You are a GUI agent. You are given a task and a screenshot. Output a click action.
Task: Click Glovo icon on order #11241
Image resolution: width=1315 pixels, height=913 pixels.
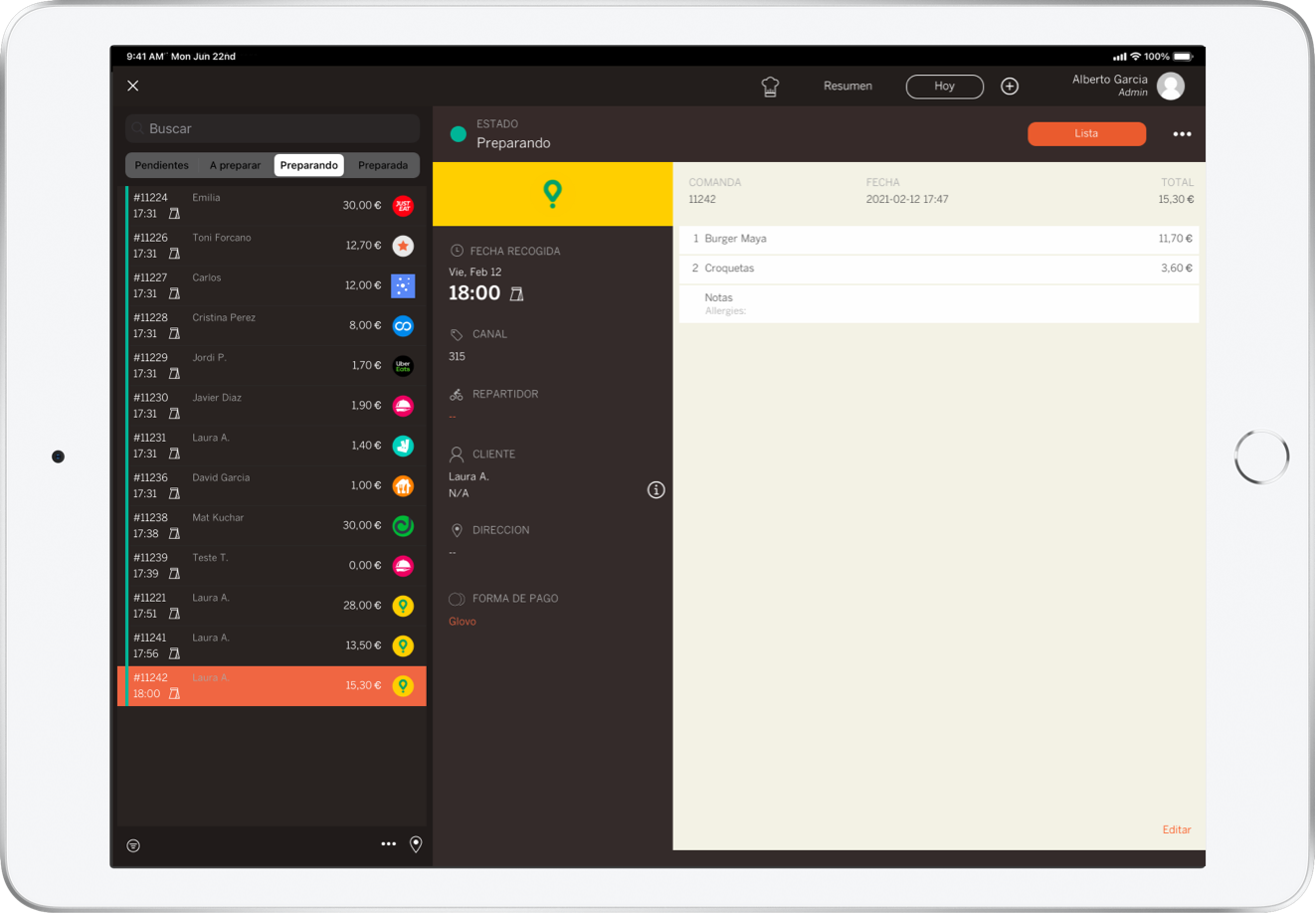(403, 645)
